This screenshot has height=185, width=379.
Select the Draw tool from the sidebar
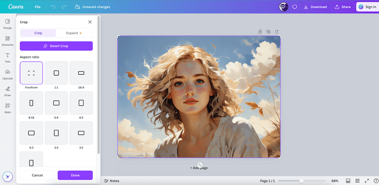click(7, 91)
